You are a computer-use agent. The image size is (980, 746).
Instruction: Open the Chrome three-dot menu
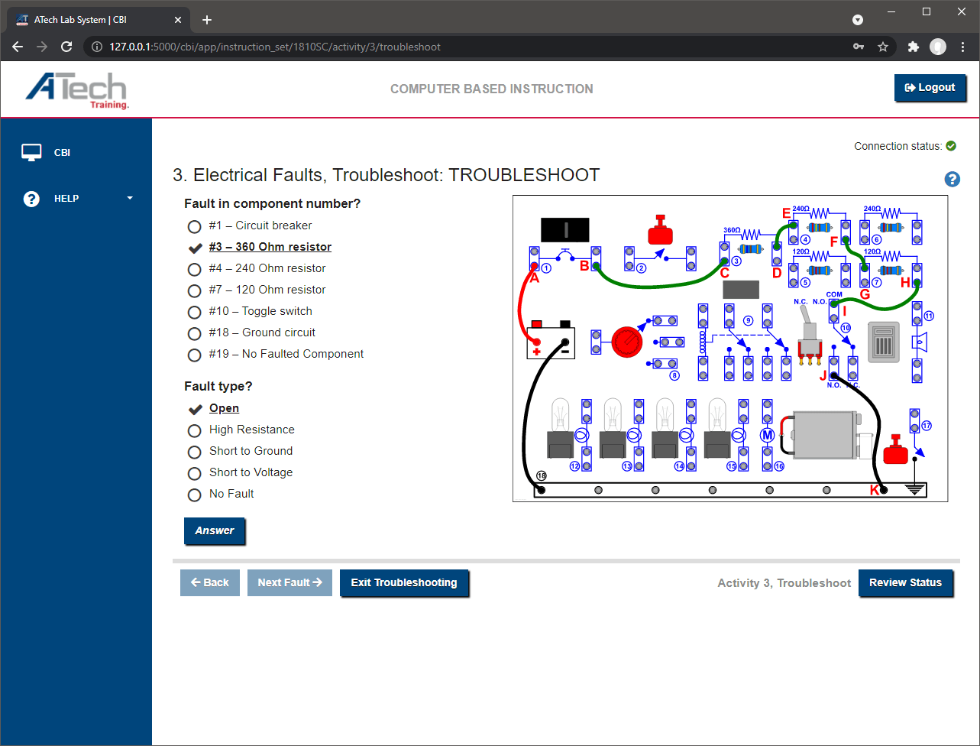pos(962,47)
